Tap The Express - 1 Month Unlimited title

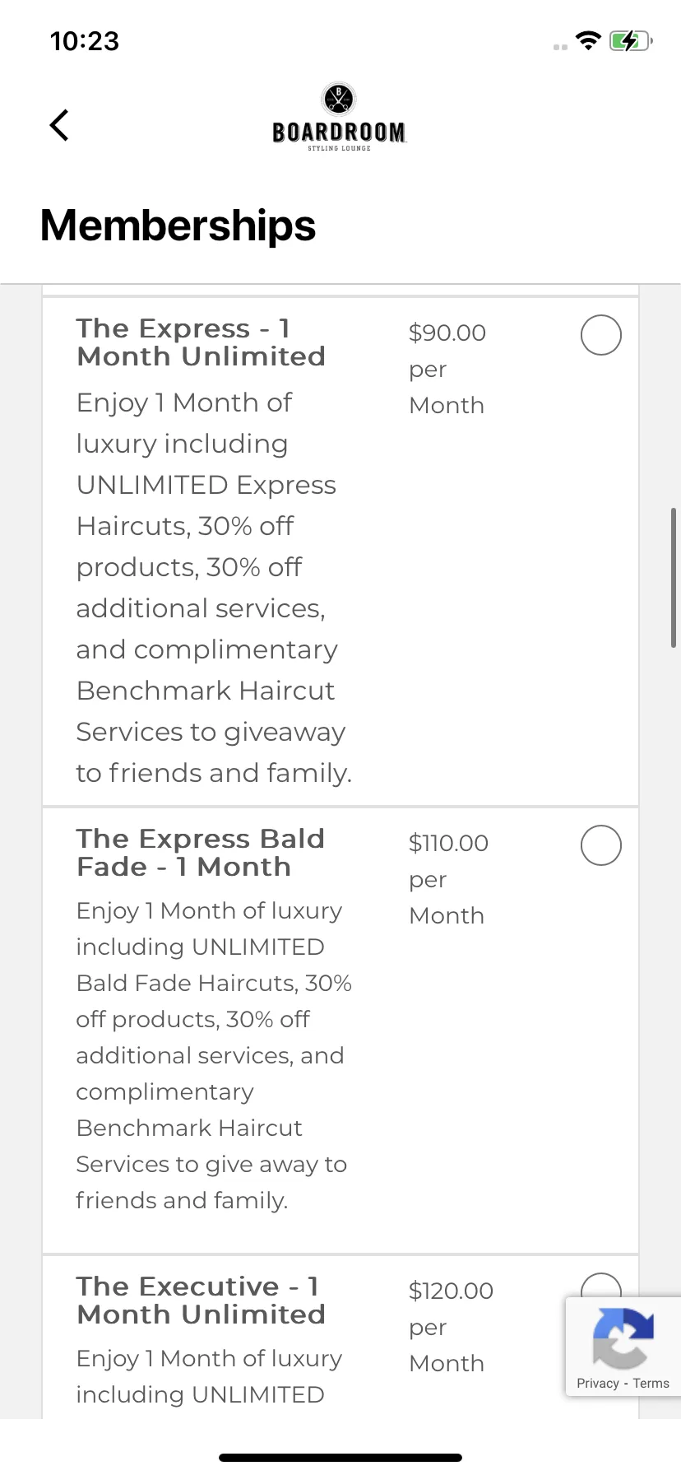click(201, 342)
